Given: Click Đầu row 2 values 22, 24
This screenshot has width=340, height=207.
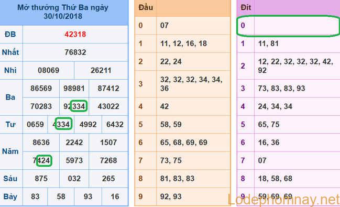Looking at the screenshot, I should click(171, 61).
